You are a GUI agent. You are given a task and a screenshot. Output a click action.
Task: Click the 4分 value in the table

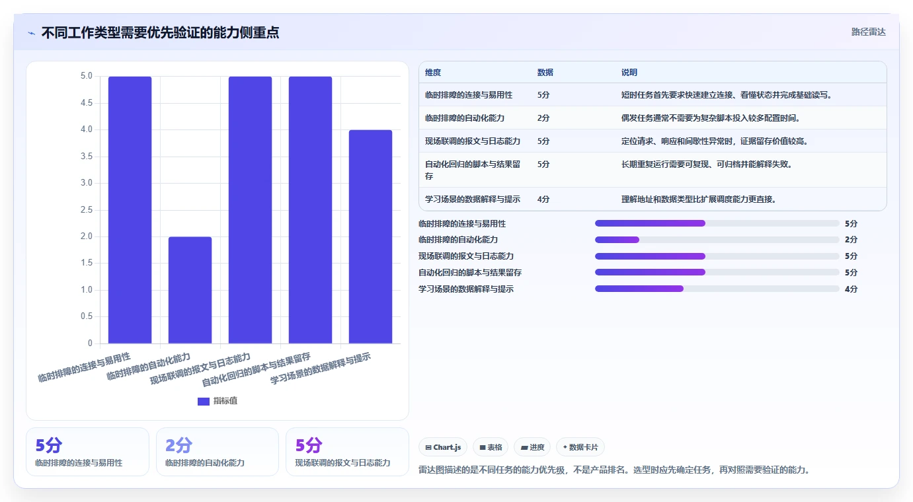pos(543,199)
